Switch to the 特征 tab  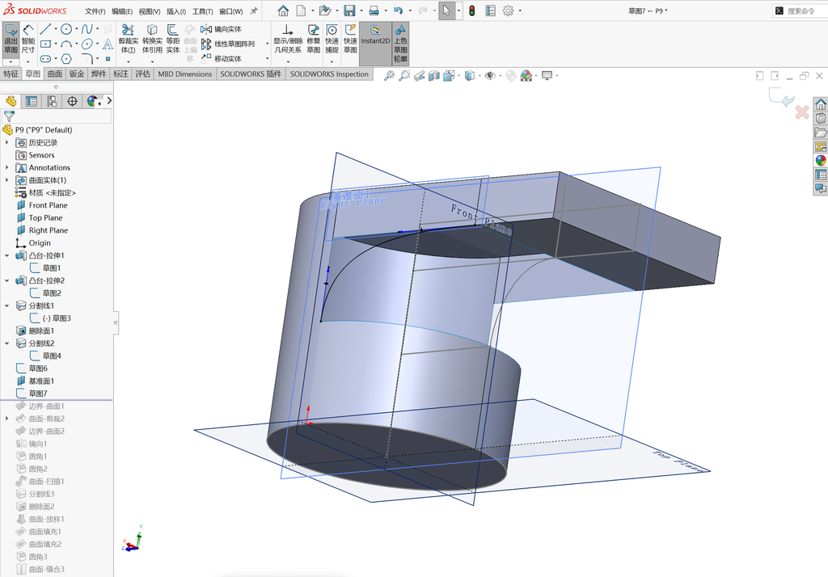(x=11, y=74)
